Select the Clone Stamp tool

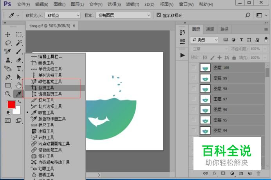pos(8,60)
